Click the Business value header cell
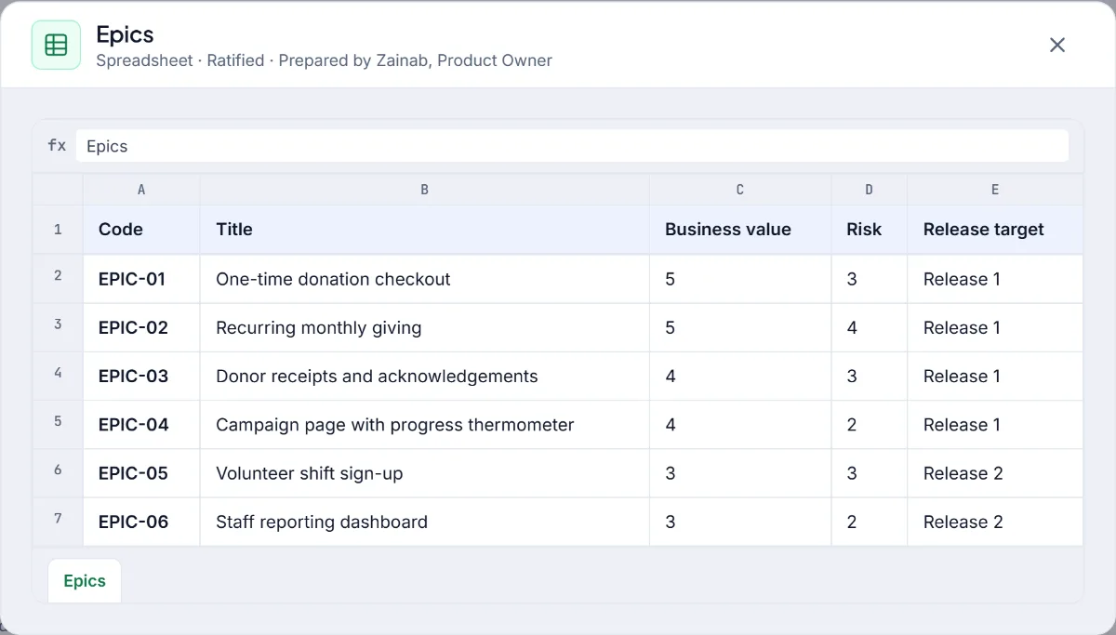The width and height of the screenshot is (1116, 635). tap(740, 230)
